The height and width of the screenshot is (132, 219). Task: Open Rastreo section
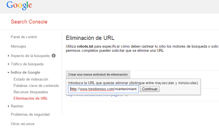pyautogui.click(x=17, y=106)
